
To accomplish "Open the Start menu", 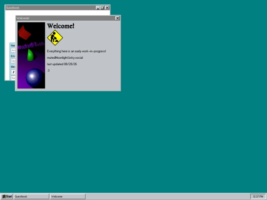I will click(7, 197).
